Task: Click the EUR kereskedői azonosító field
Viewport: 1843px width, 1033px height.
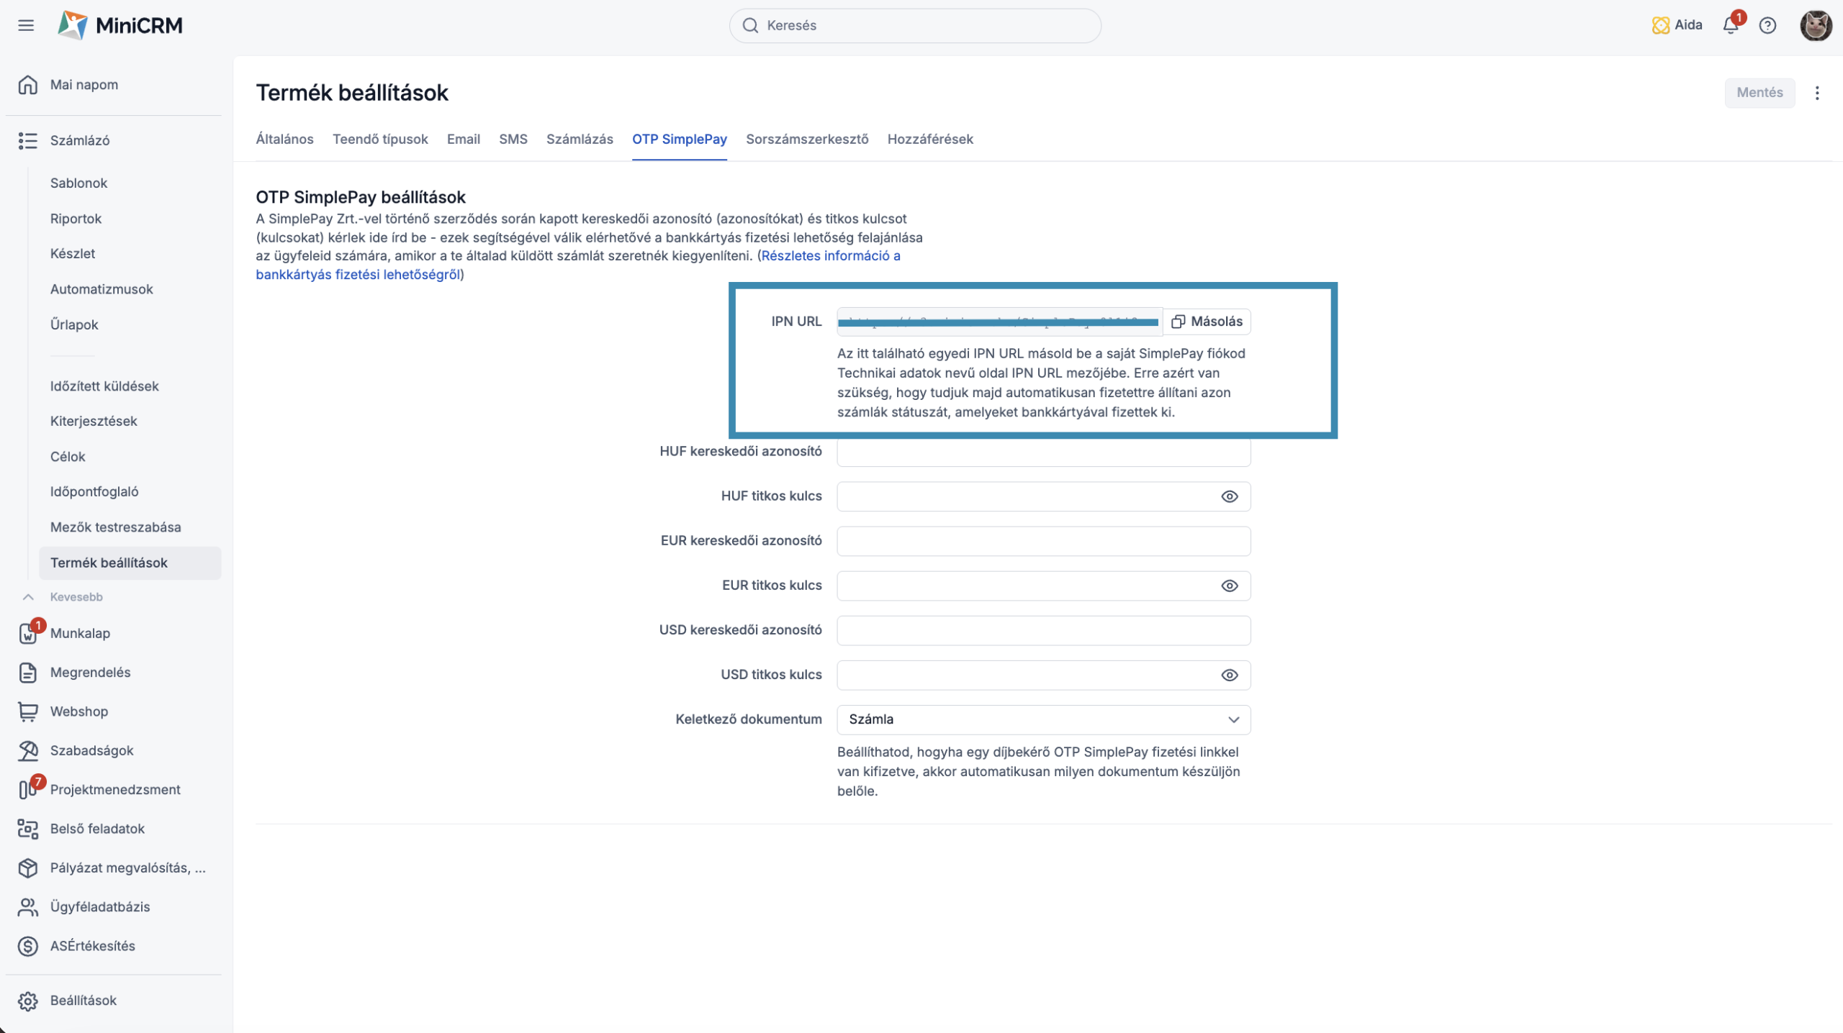Action: [1044, 541]
